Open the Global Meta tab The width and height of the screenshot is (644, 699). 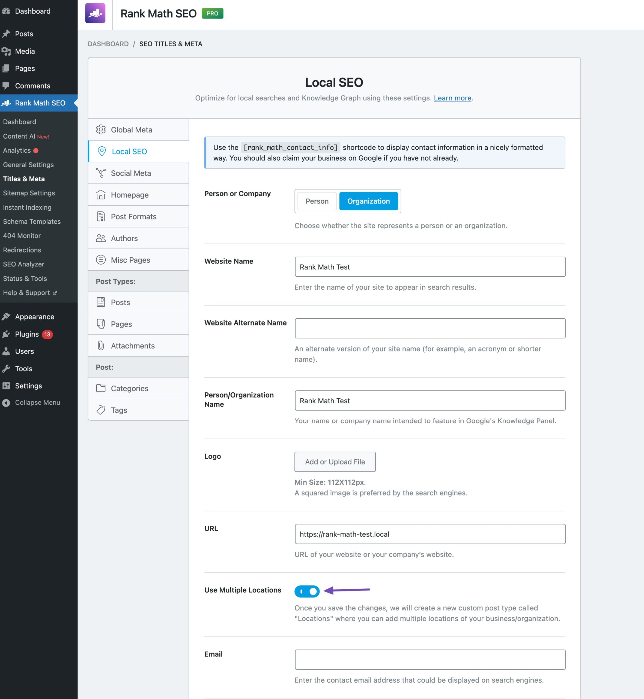pyautogui.click(x=138, y=130)
